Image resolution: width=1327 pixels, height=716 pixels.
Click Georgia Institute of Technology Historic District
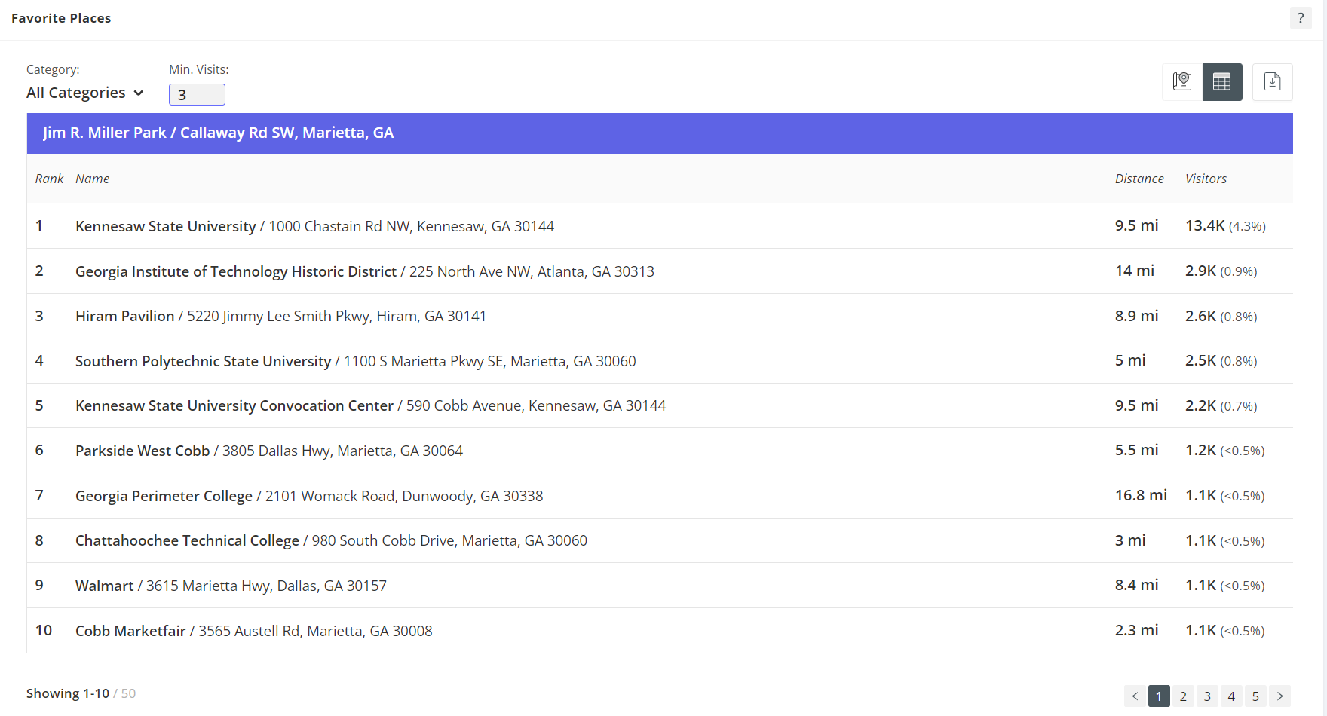pos(236,271)
